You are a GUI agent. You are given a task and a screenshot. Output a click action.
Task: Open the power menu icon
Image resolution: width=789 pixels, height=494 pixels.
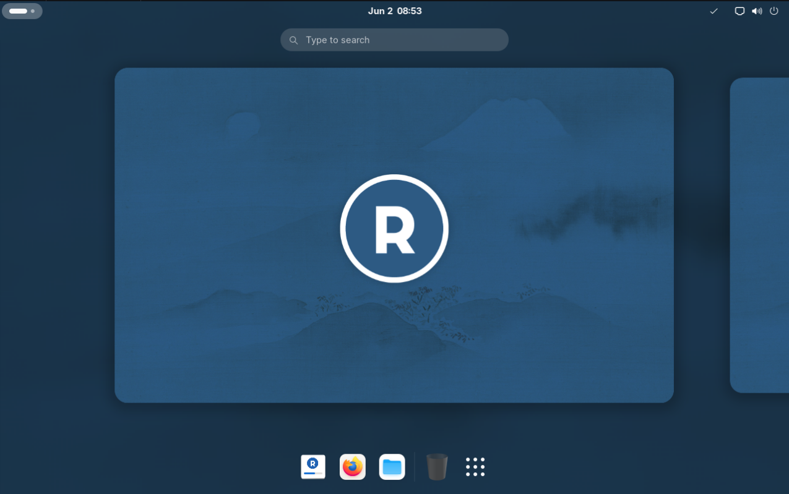774,11
